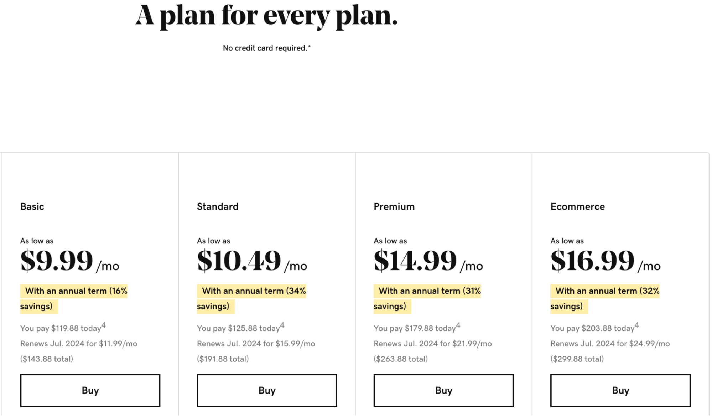The height and width of the screenshot is (416, 712).
Task: Open footnote 4 beside $119.88 today
Action: [x=104, y=325]
